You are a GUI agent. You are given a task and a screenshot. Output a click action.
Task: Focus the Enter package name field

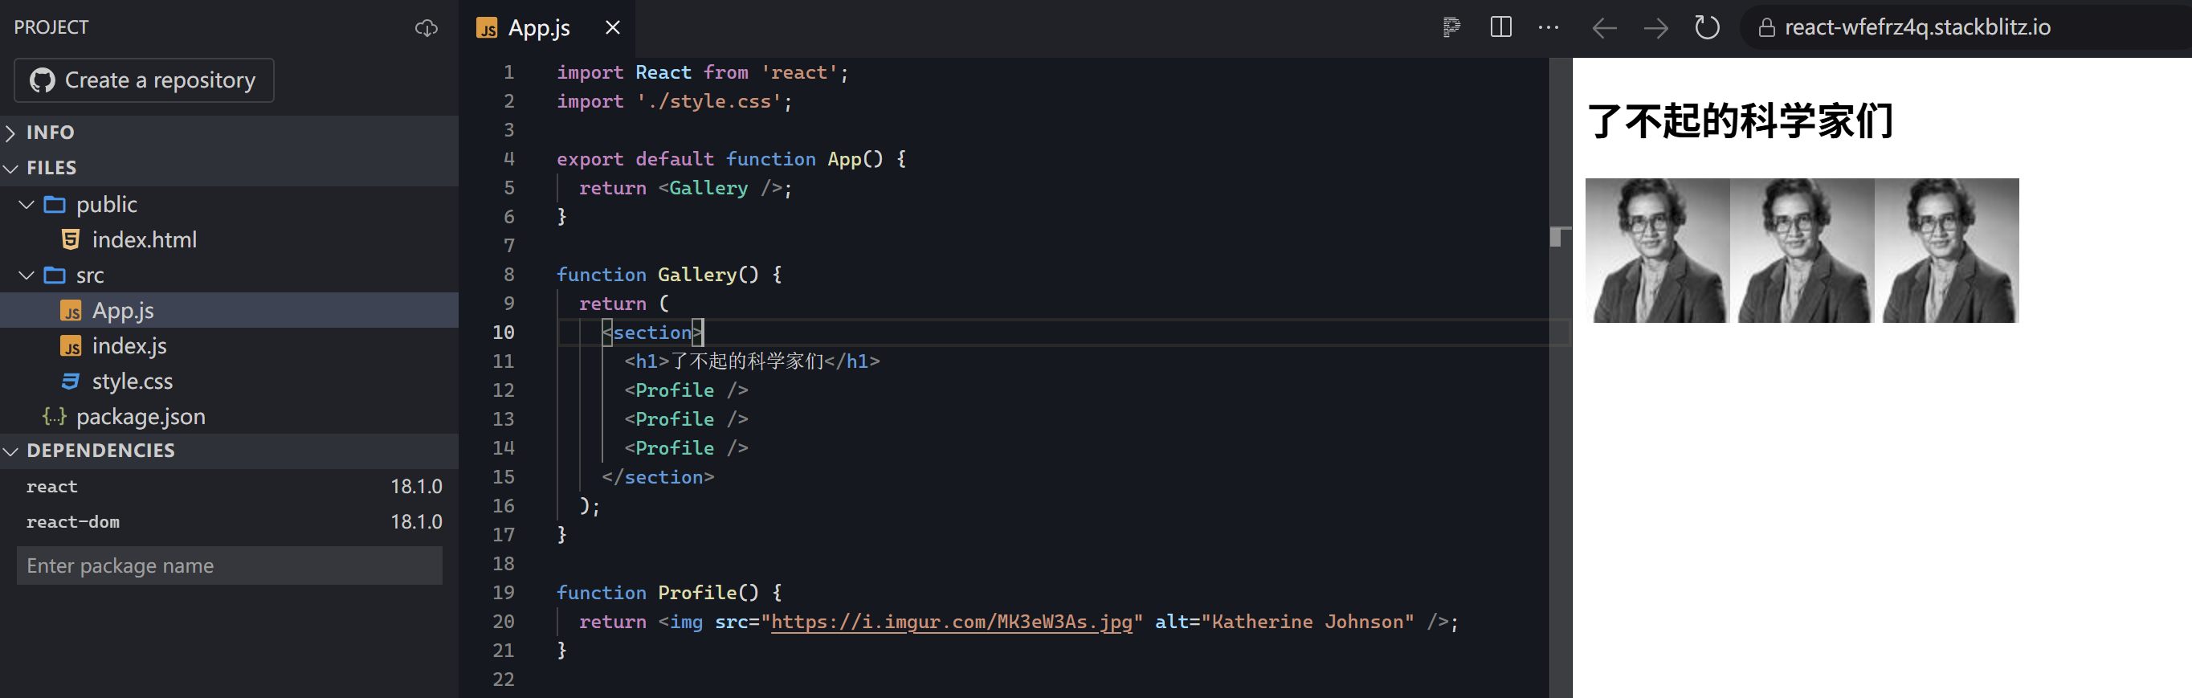click(229, 566)
